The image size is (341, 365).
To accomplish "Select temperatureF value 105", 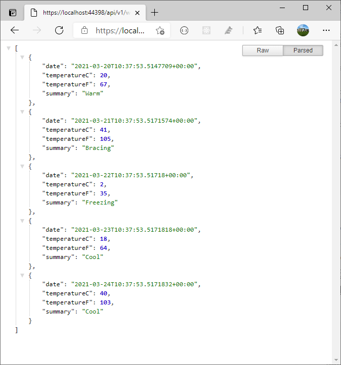I will 105,139.
